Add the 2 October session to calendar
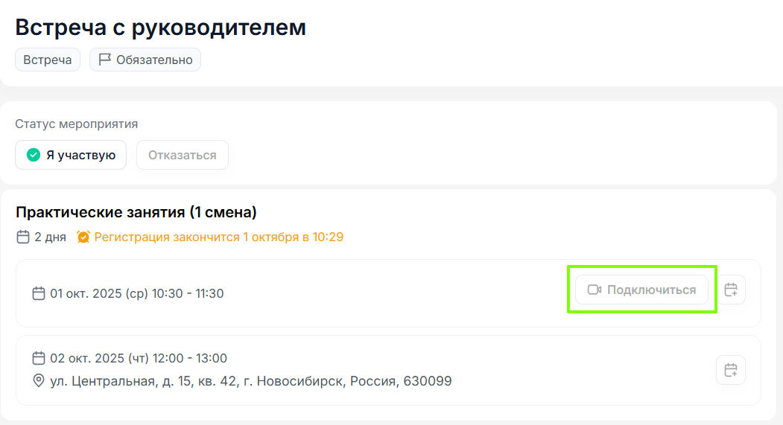Screen dimensions: 783x425 point(731,370)
